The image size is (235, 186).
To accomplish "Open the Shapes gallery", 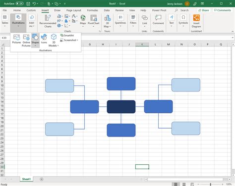I will coord(35,41).
